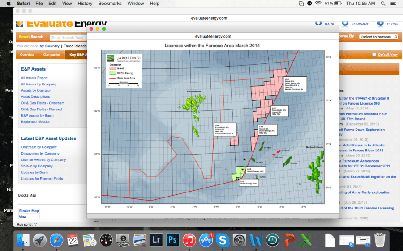
Task: Open the All Assets Report link
Action: tap(34, 78)
